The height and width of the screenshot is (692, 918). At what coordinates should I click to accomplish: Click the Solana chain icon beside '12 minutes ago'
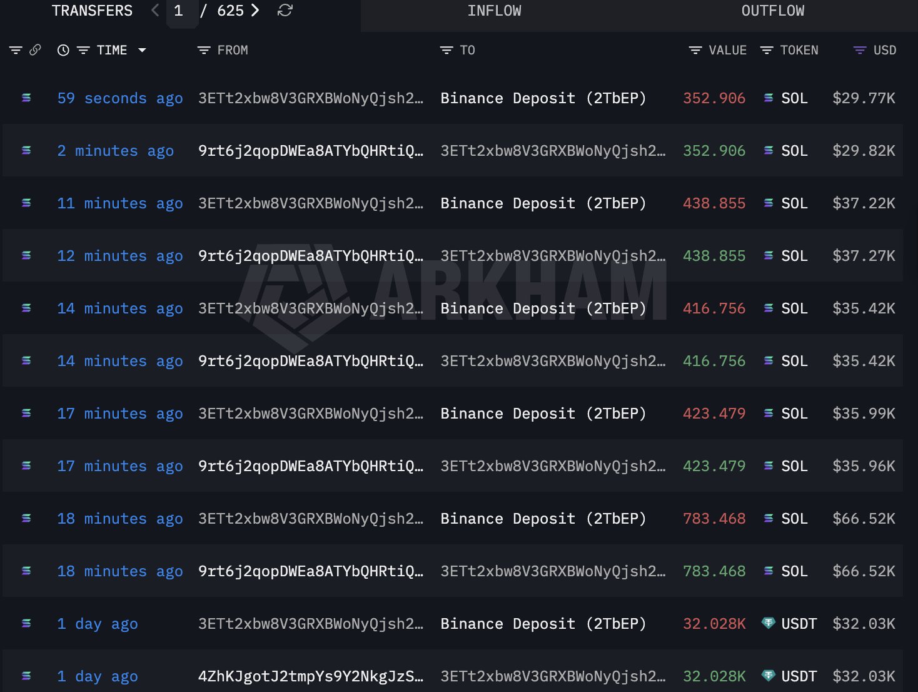[26, 255]
